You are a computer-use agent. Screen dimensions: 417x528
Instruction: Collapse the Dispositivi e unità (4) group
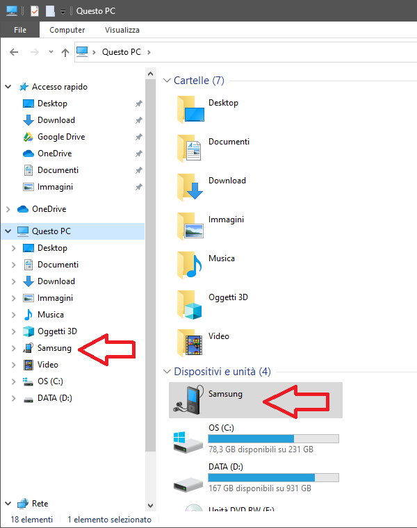(167, 372)
